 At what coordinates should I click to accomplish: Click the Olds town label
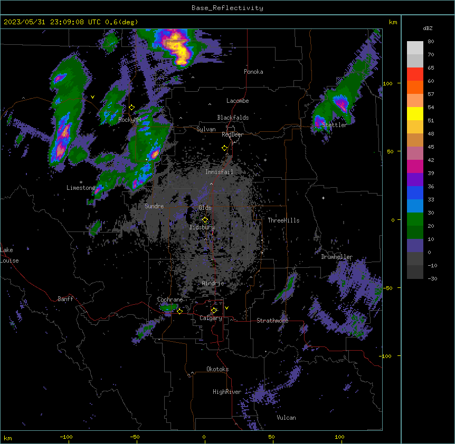[205, 208]
